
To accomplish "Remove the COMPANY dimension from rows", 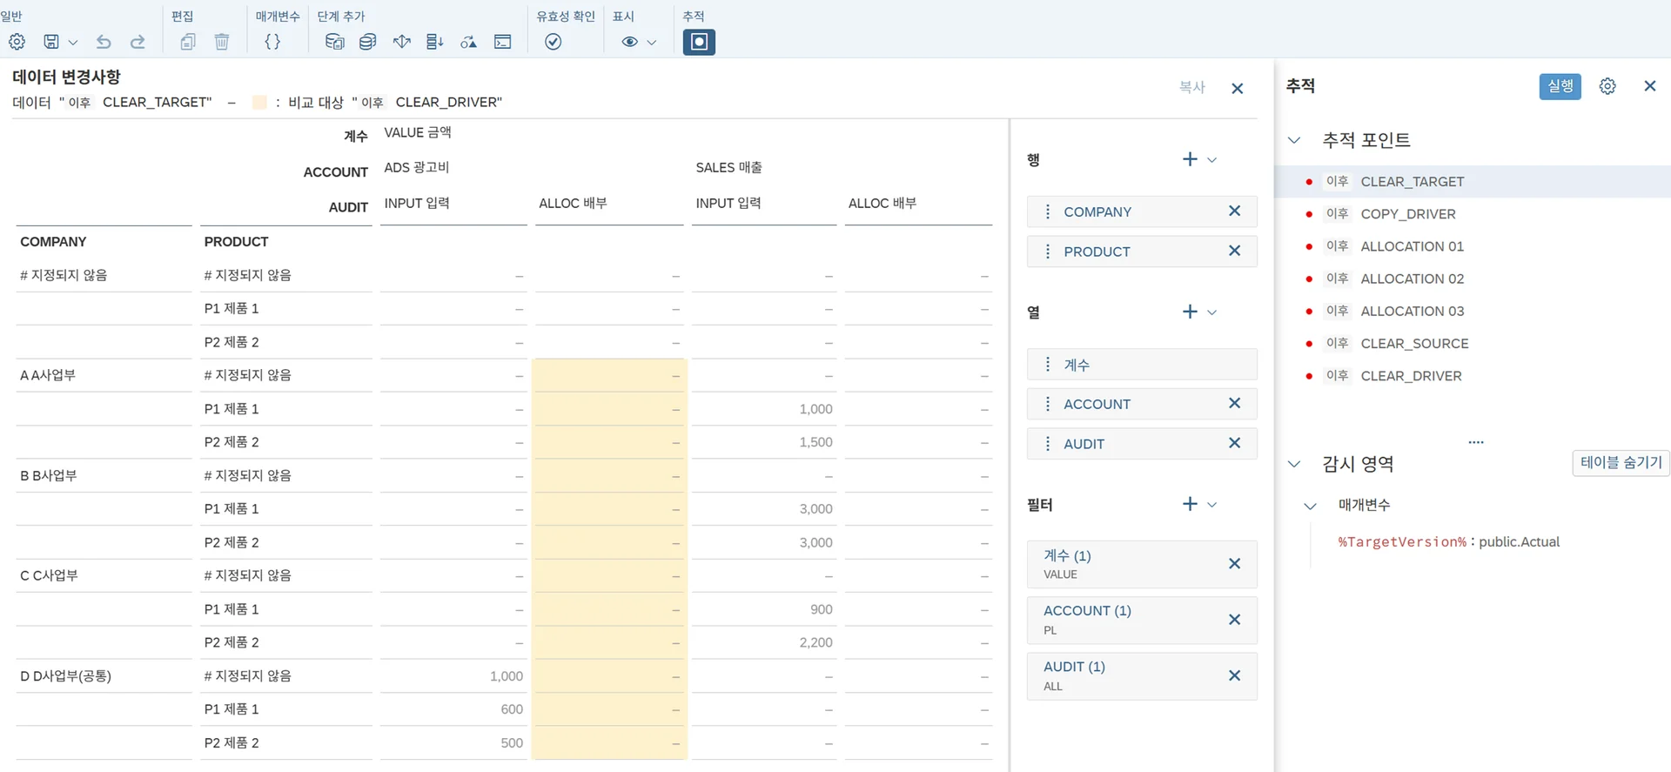I will click(1234, 211).
